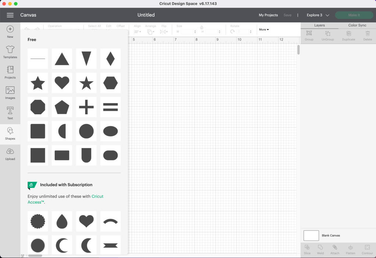The image size is (376, 258).
Task: Open the Align dropdown
Action: tap(137, 32)
